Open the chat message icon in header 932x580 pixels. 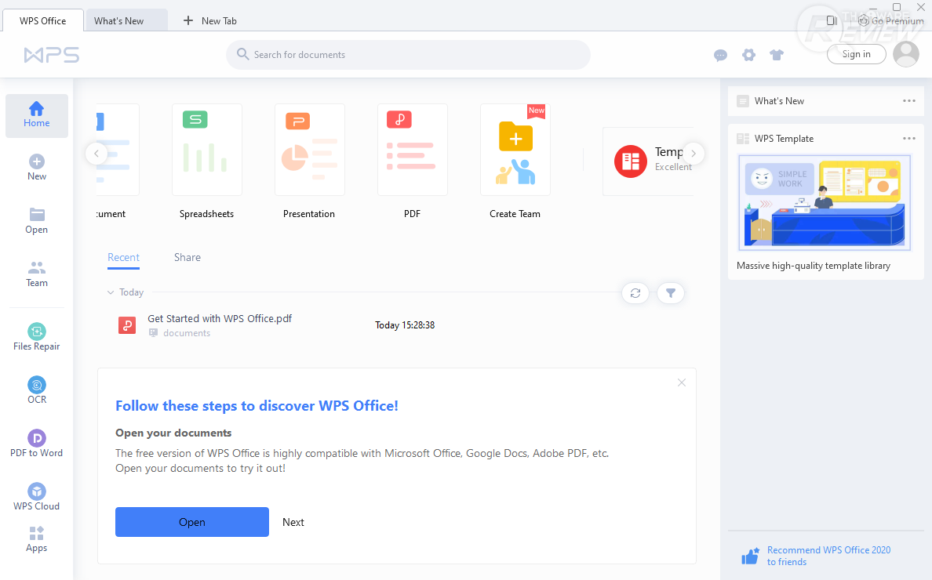pyautogui.click(x=720, y=55)
